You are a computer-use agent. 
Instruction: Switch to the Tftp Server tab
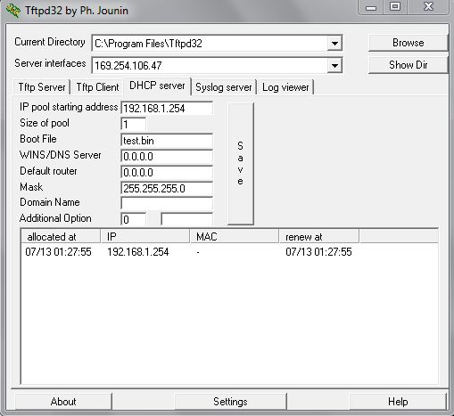click(x=42, y=87)
